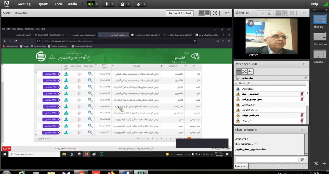Click the Request Control button
This screenshot has height=174, width=329.
[x=180, y=13]
